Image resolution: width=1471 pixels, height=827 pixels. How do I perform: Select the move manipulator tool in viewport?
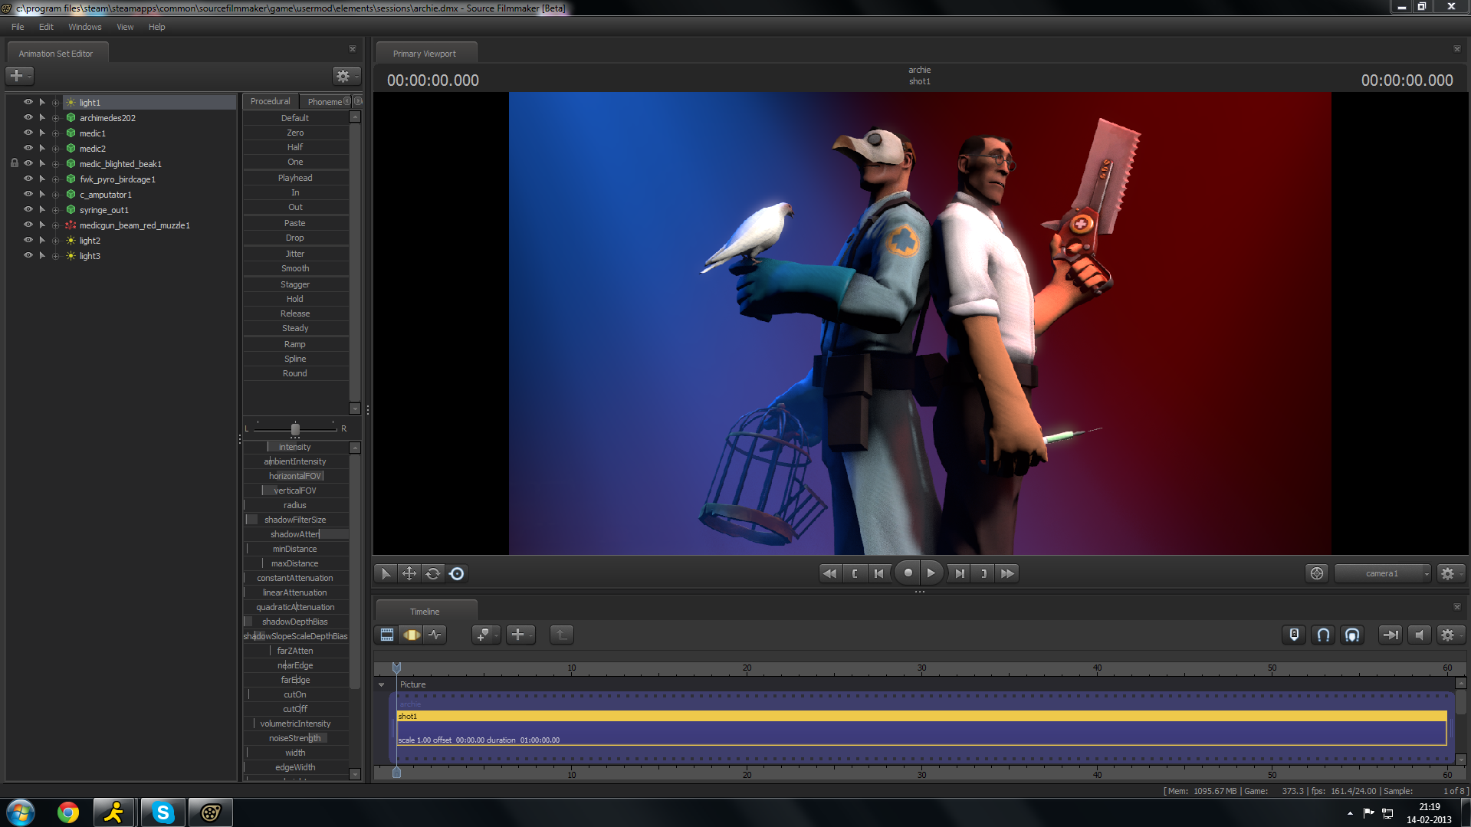click(409, 573)
